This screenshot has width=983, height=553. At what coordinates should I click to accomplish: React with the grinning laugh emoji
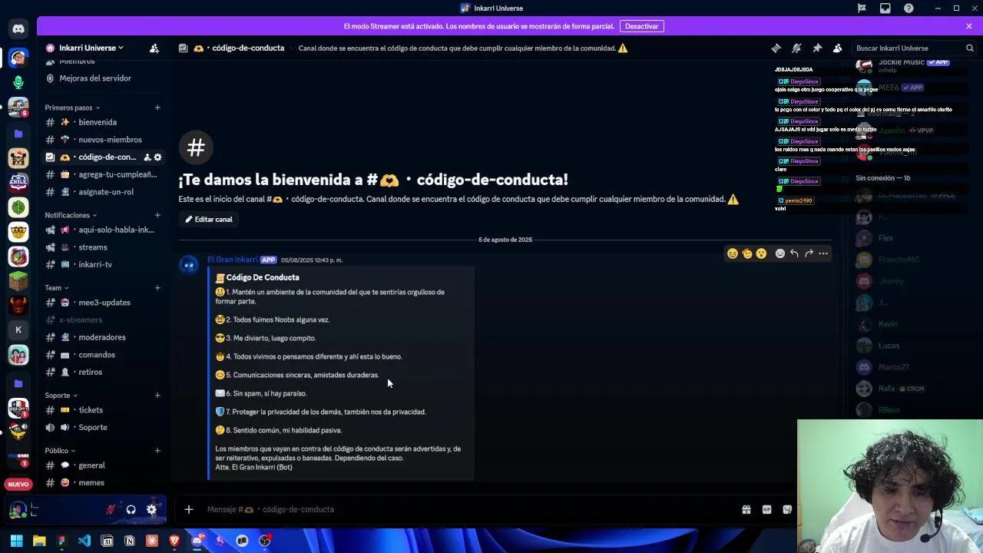pos(733,253)
